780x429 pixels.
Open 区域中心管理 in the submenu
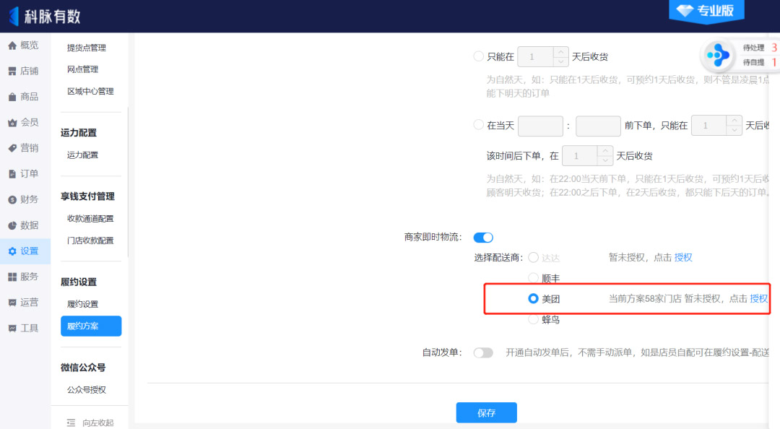pos(90,92)
